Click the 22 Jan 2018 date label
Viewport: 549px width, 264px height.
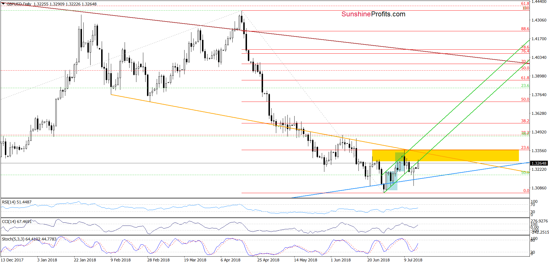85,260
